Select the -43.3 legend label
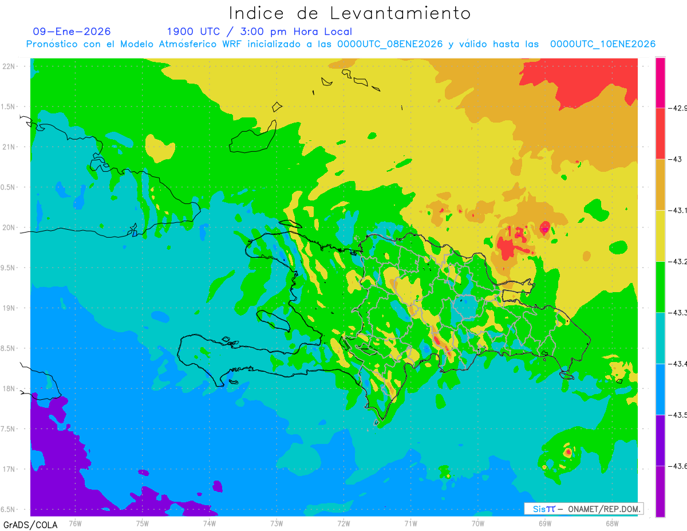The image size is (687, 531). [x=677, y=312]
